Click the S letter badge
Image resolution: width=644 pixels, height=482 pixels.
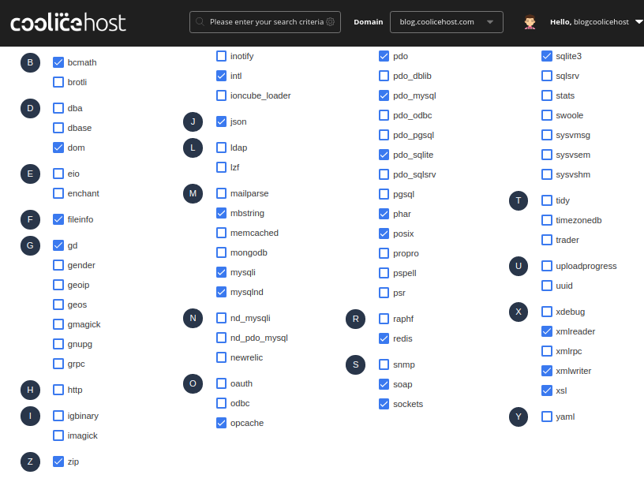356,365
